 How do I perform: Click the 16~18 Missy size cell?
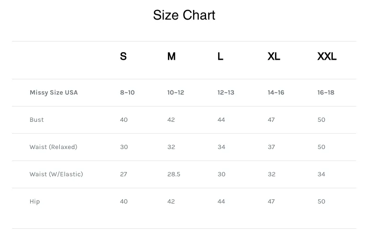point(326,92)
